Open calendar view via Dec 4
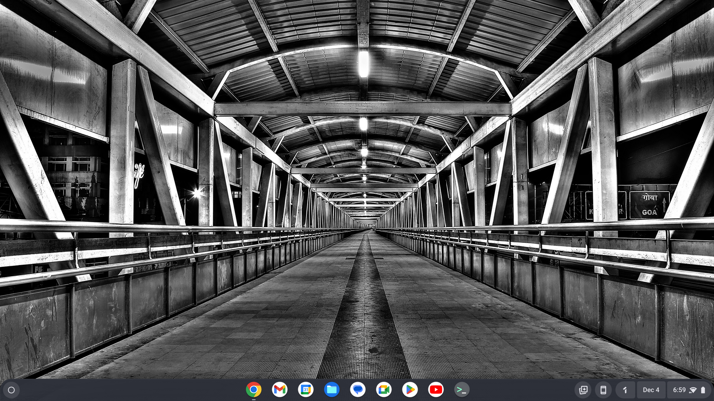Viewport: 714px width, 401px height. (x=651, y=390)
